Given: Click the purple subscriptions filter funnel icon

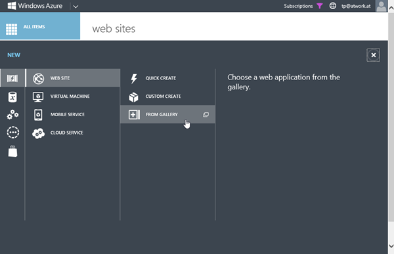Looking at the screenshot, I should pyautogui.click(x=320, y=6).
